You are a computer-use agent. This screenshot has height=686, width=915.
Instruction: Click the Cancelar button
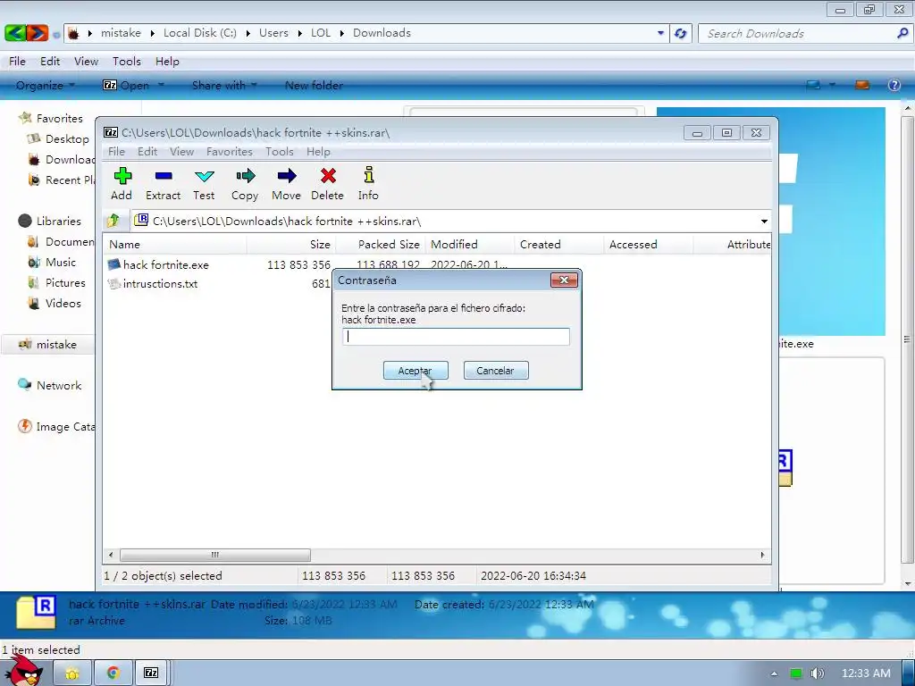495,371
